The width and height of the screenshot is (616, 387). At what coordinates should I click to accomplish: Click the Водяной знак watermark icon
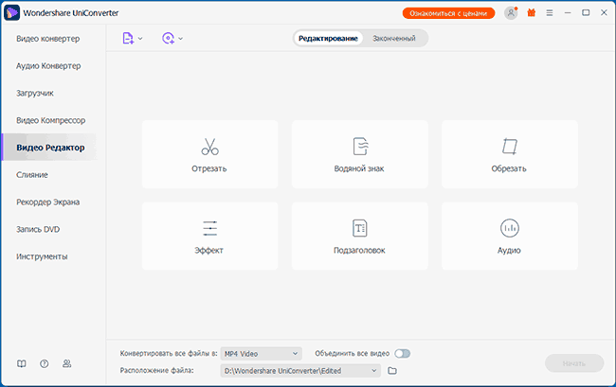(360, 147)
